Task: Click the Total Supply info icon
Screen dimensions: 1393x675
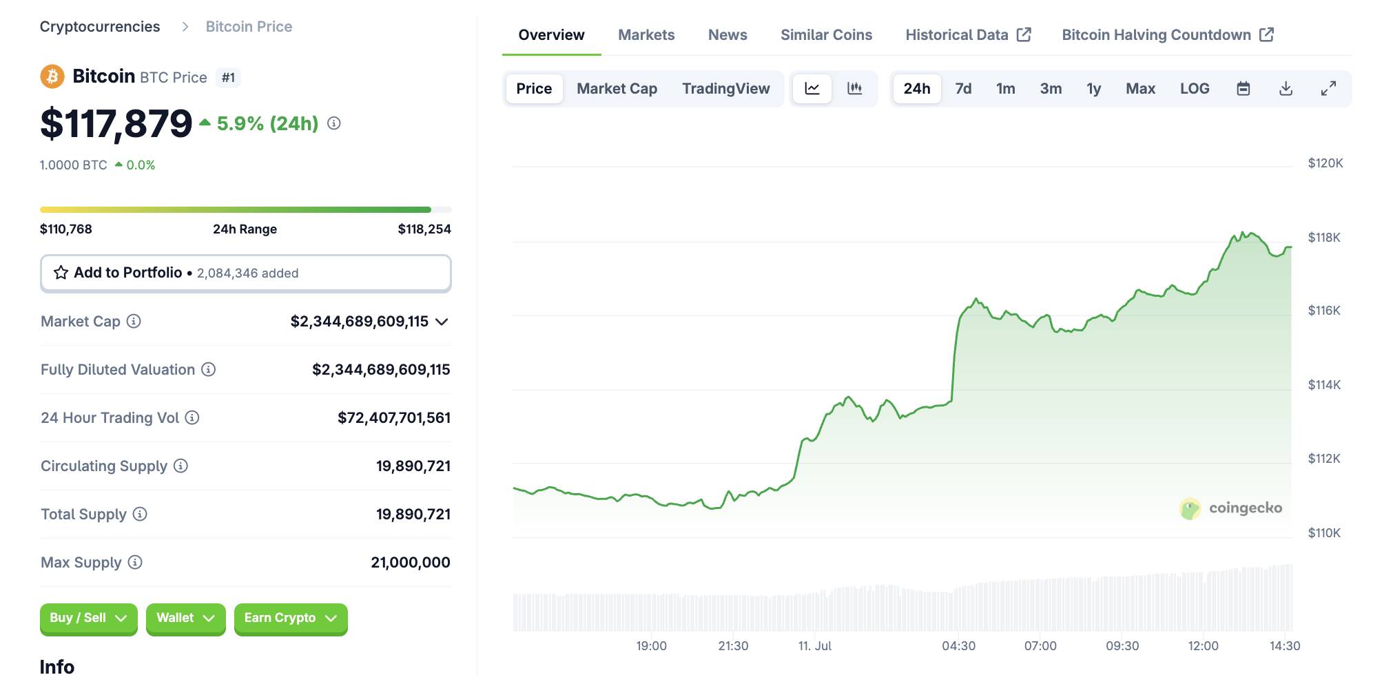Action: [x=140, y=514]
